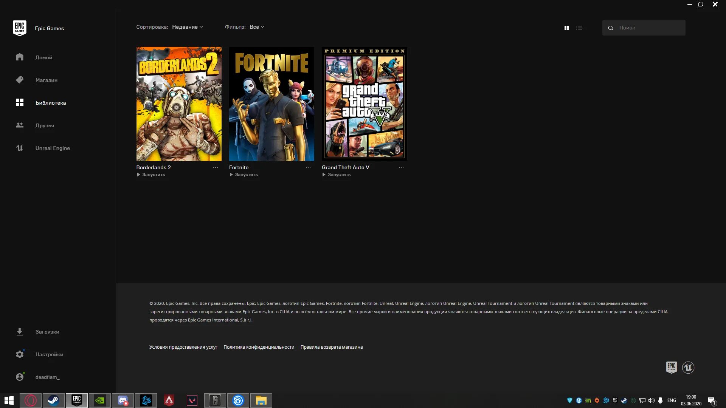Screen dimensions: 726x408
Task: Switch library to grid view
Action: (x=566, y=28)
